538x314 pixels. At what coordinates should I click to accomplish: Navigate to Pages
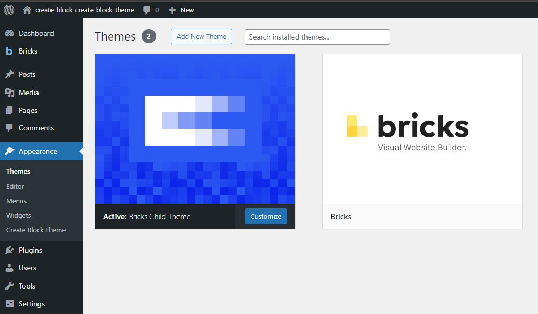pos(42,110)
